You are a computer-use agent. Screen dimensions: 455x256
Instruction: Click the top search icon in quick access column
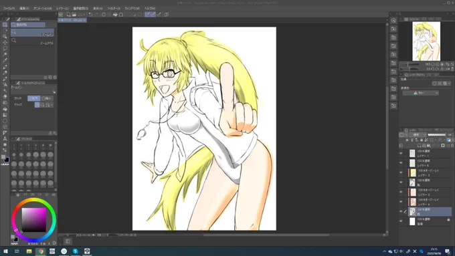pyautogui.click(x=393, y=21)
